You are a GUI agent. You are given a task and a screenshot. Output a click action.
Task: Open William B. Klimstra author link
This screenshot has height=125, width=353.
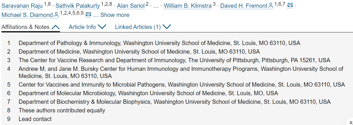[x=188, y=6]
